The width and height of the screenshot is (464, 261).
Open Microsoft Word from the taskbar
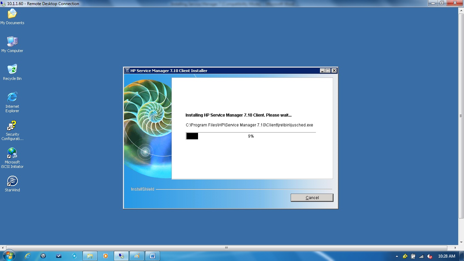(152, 256)
